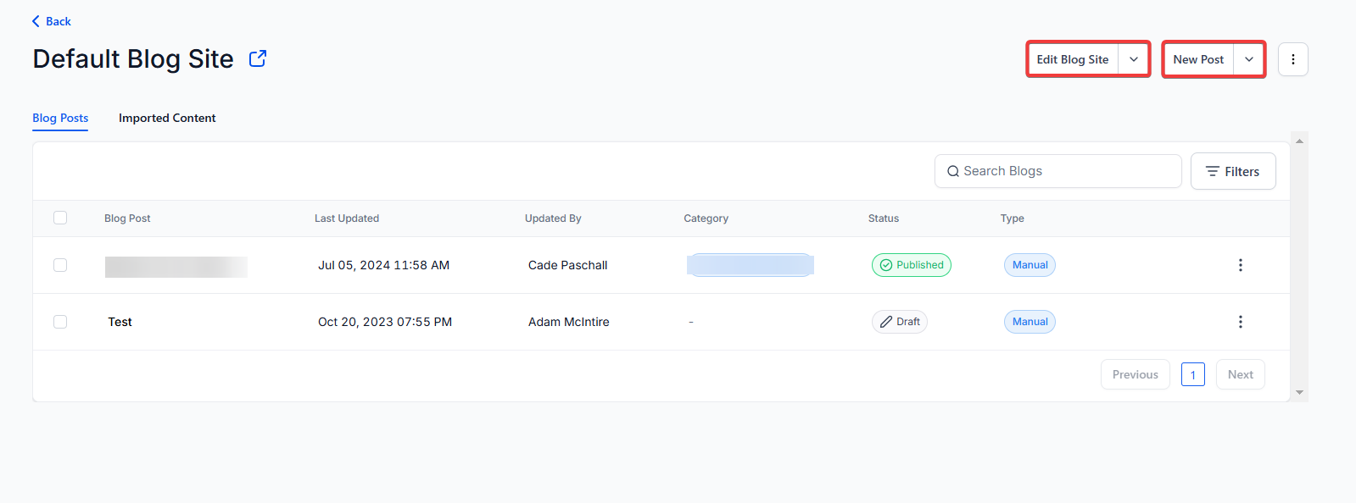Open the page-level three-dot options menu

tap(1292, 59)
